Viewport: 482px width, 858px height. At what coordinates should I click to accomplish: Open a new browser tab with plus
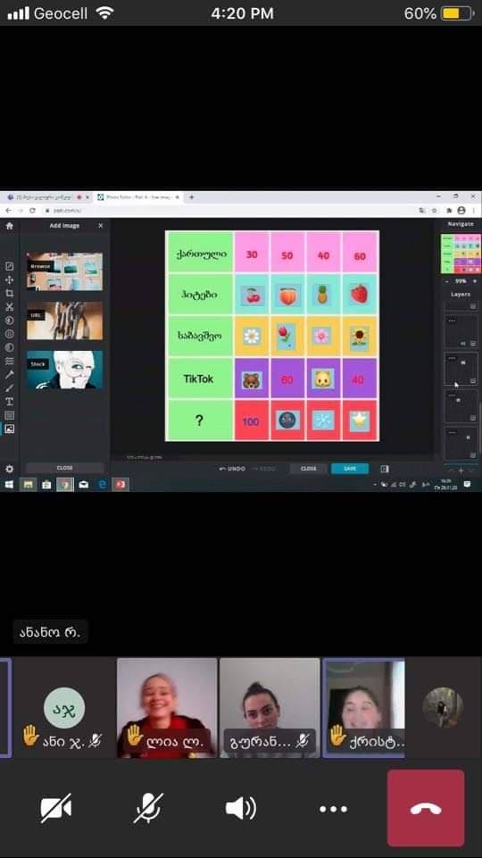coord(191,197)
